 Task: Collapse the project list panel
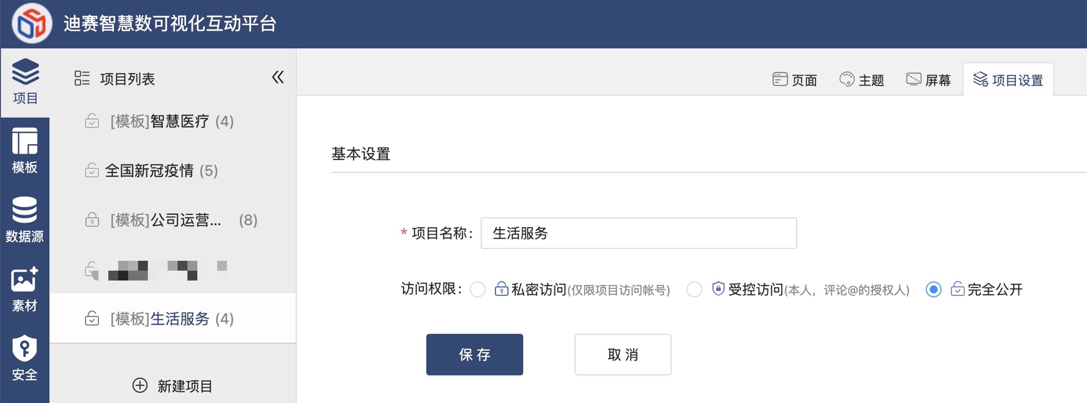coord(278,78)
